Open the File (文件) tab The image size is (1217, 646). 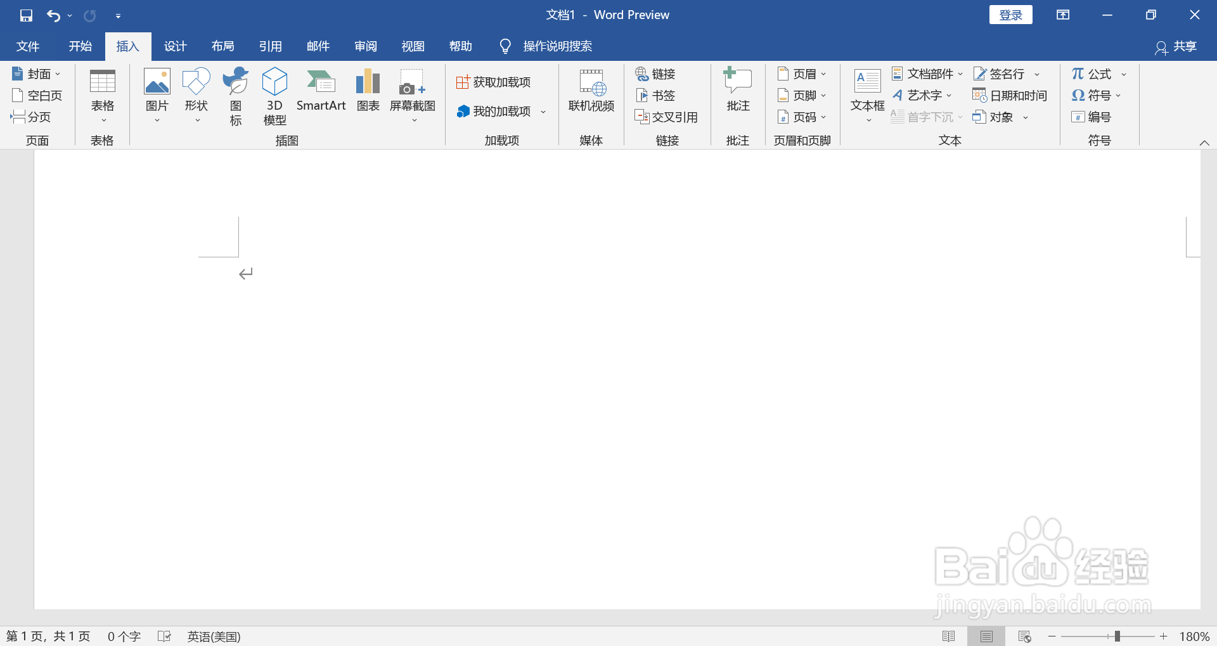28,46
